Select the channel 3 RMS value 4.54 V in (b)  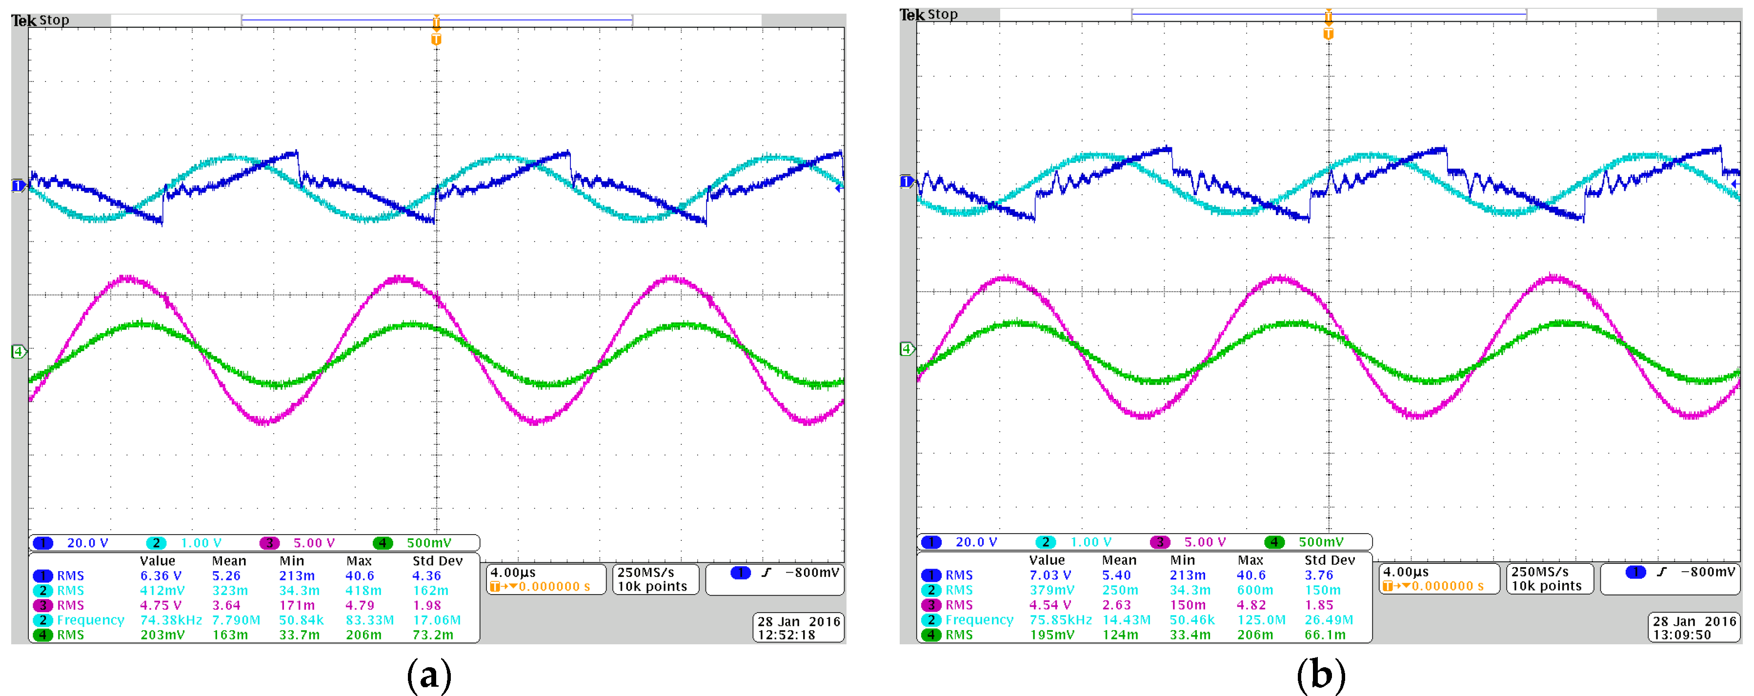(x=1050, y=605)
